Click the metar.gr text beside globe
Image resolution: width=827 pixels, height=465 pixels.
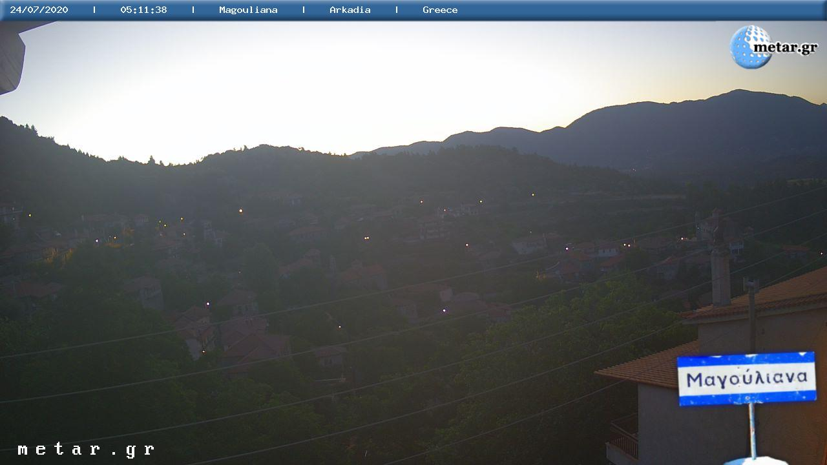coord(786,48)
